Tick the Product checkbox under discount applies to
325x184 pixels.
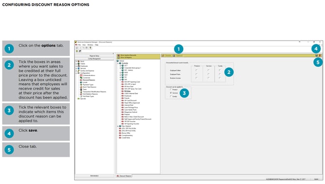(171, 90)
